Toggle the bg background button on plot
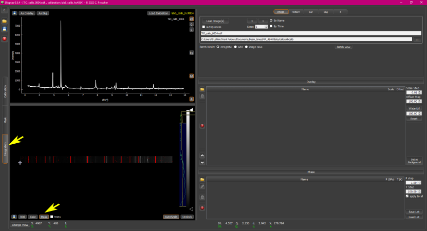This screenshot has height=231, width=427. [192, 53]
